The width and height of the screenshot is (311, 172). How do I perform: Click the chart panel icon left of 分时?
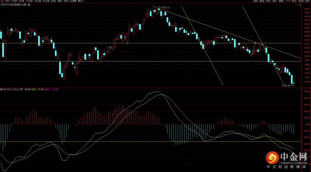pos(2,1)
